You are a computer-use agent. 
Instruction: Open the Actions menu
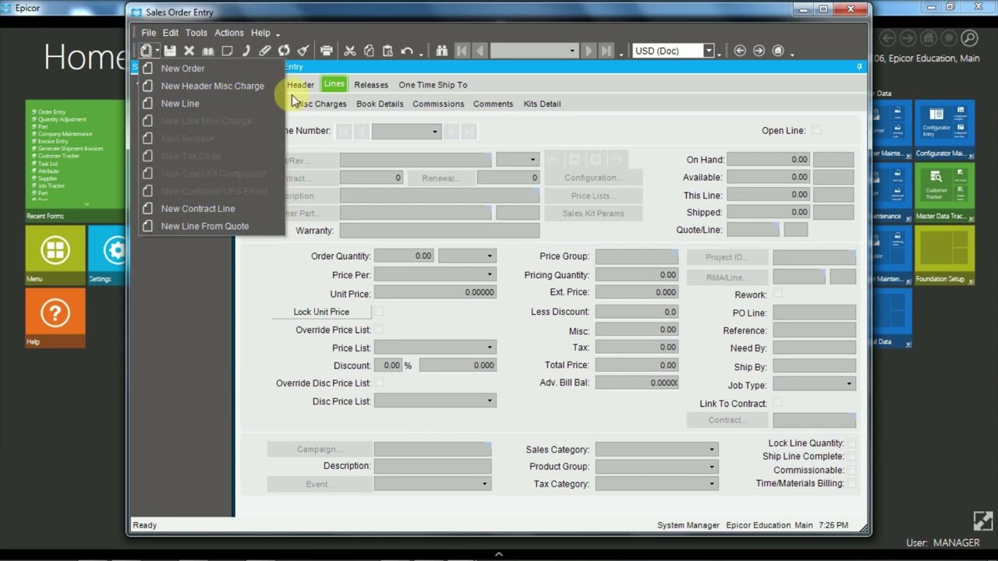pos(228,33)
